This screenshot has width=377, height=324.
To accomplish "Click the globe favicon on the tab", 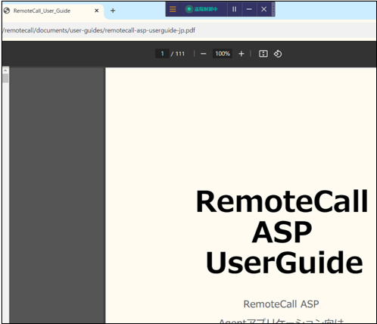I will 7,11.
